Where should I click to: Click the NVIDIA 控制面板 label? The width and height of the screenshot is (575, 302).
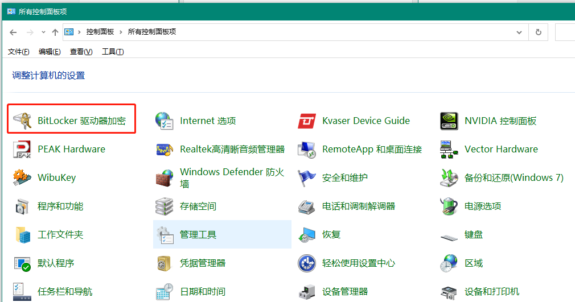point(500,121)
